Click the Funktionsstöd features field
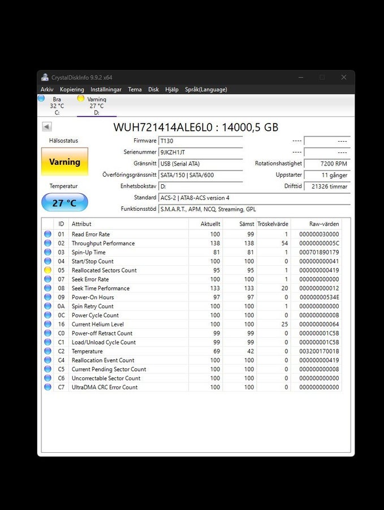Viewport: 384px width, 510px height. coord(254,209)
